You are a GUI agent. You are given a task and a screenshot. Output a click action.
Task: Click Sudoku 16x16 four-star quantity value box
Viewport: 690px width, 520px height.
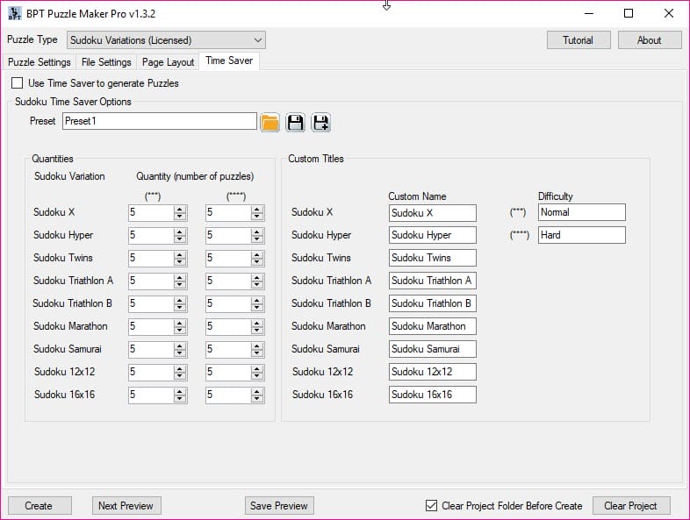click(x=228, y=395)
